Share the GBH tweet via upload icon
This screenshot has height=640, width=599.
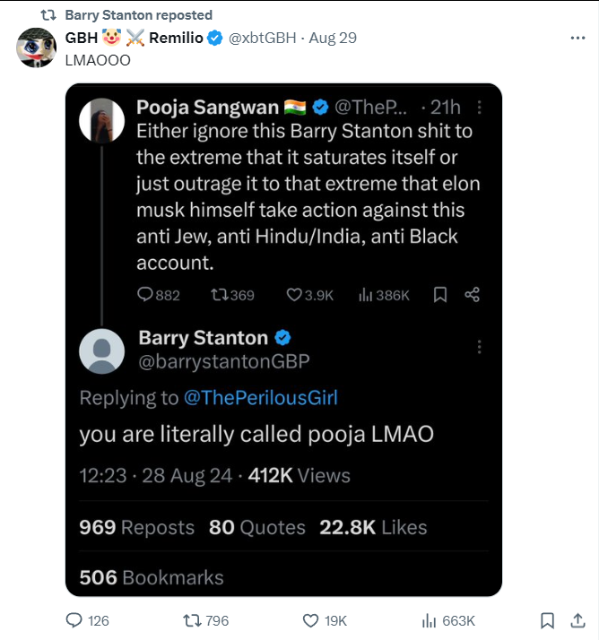(577, 620)
